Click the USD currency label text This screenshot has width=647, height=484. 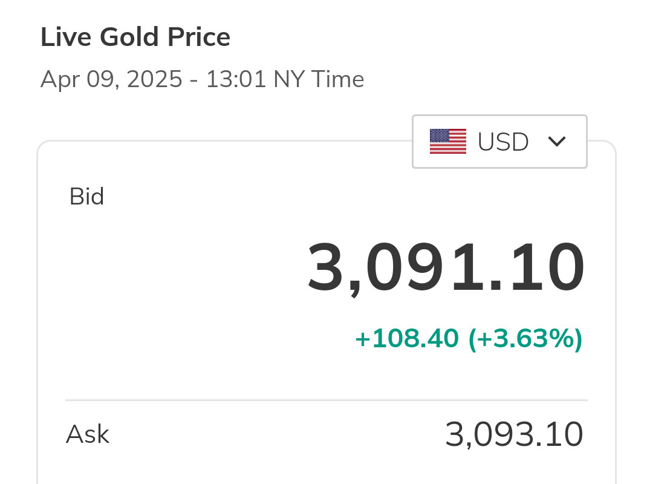(x=503, y=142)
